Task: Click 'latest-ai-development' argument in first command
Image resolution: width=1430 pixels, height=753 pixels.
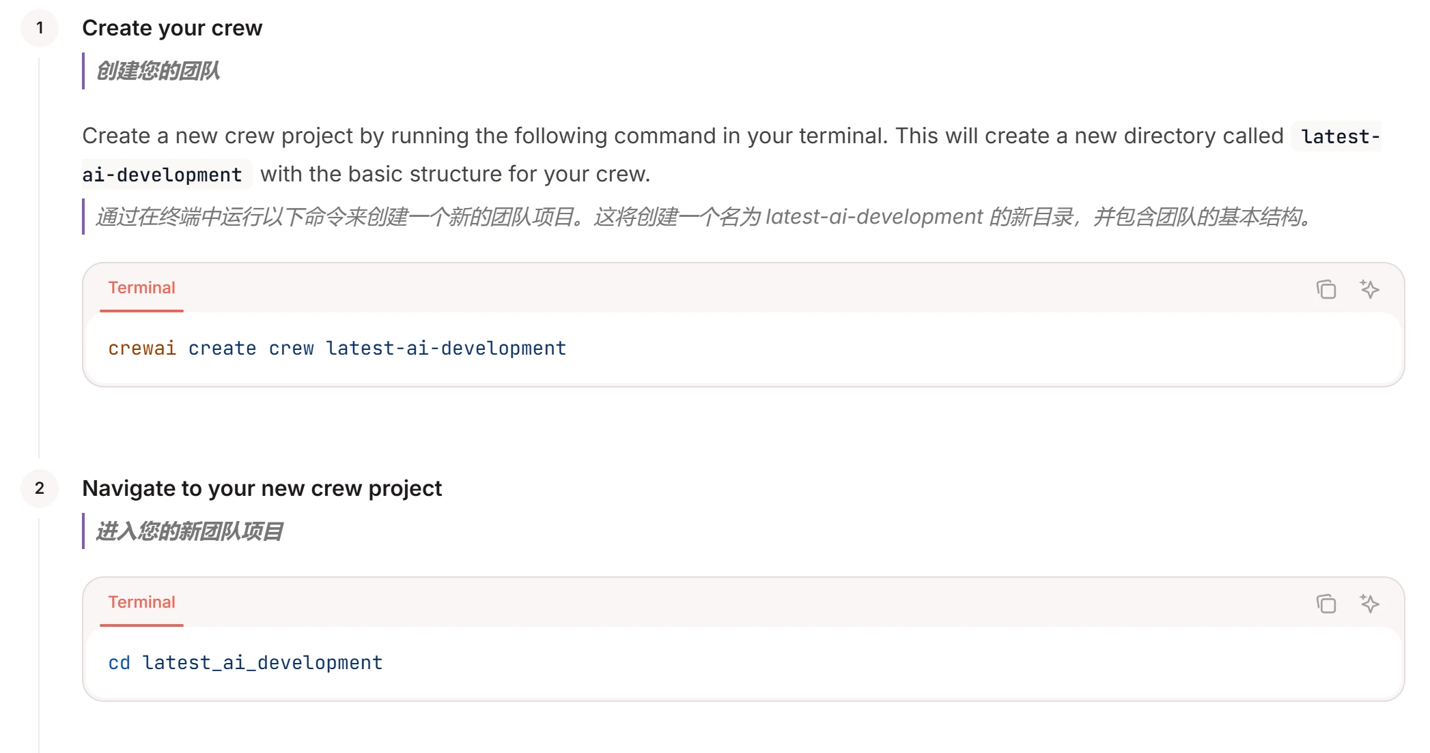Action: (x=446, y=349)
